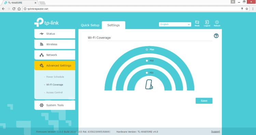Select the Mid coverage radio button

[x=147, y=61]
